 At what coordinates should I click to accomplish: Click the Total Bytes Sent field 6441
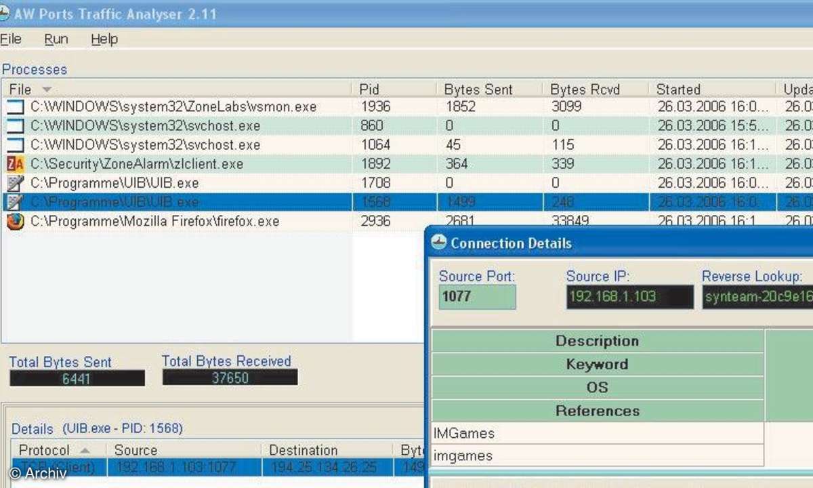(x=77, y=378)
